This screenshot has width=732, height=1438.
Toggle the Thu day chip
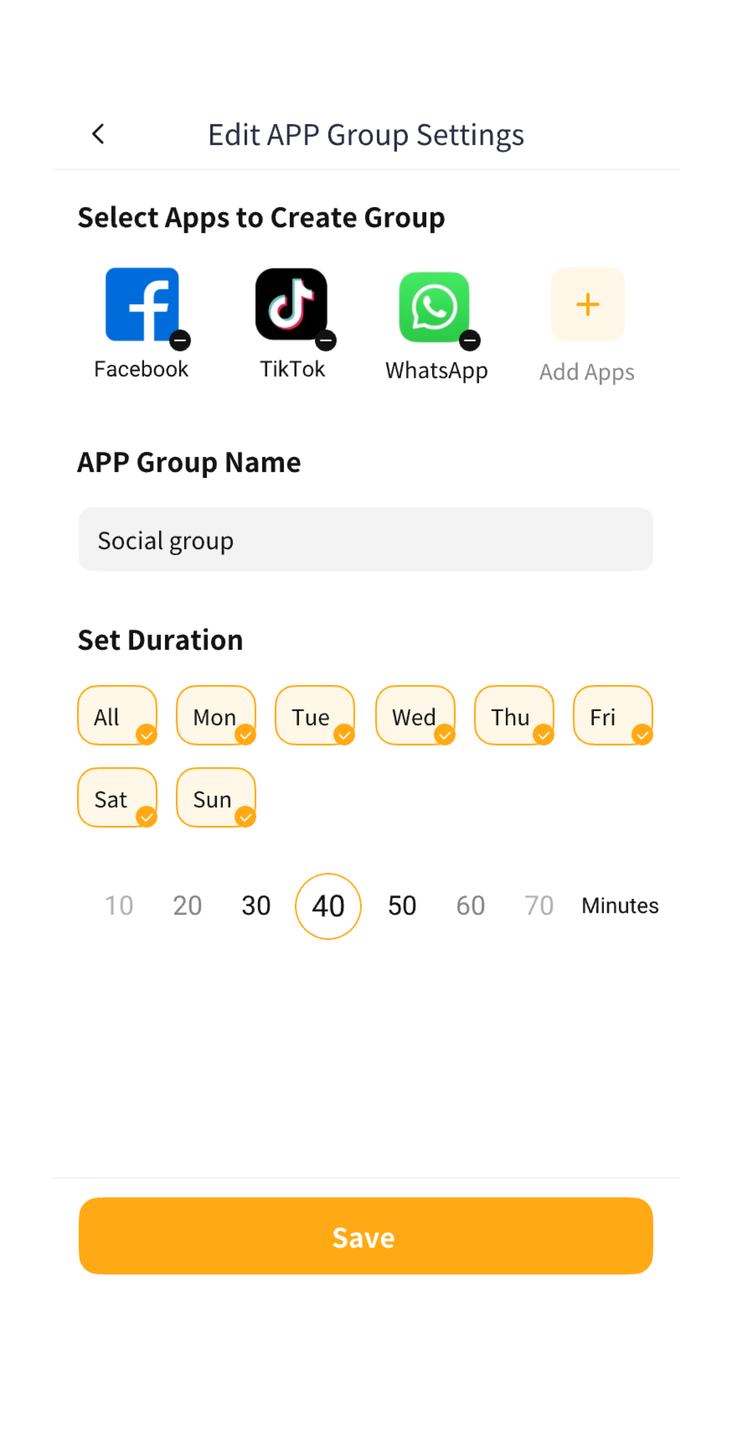pos(513,716)
